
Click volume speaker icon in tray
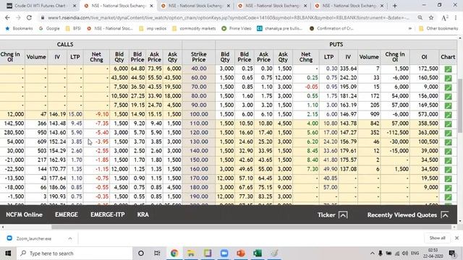405,253
